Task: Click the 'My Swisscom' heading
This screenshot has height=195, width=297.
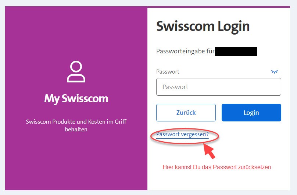Action: (x=76, y=99)
